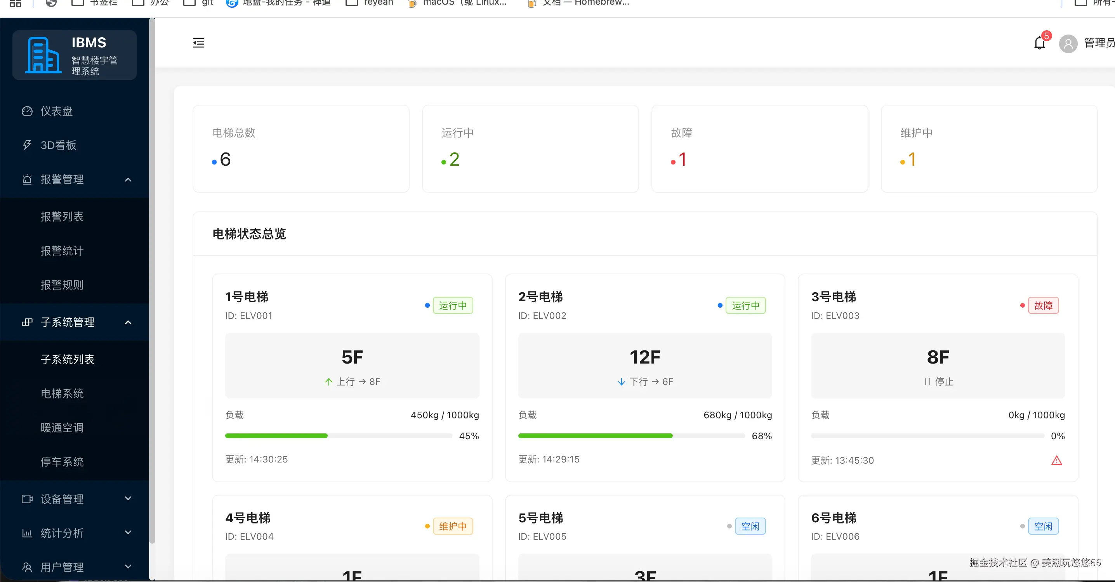Click elevator 2's load progress bar
1115x582 pixels.
pos(631,436)
